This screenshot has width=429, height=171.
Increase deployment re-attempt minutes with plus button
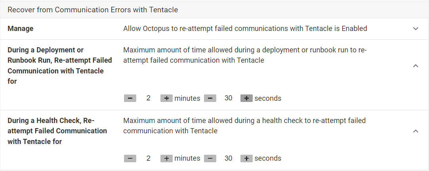pyautogui.click(x=166, y=98)
